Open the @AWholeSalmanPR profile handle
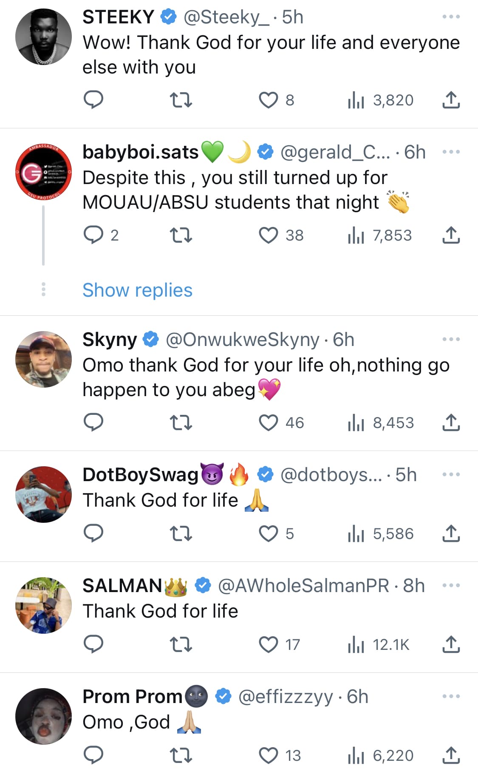 (303, 586)
